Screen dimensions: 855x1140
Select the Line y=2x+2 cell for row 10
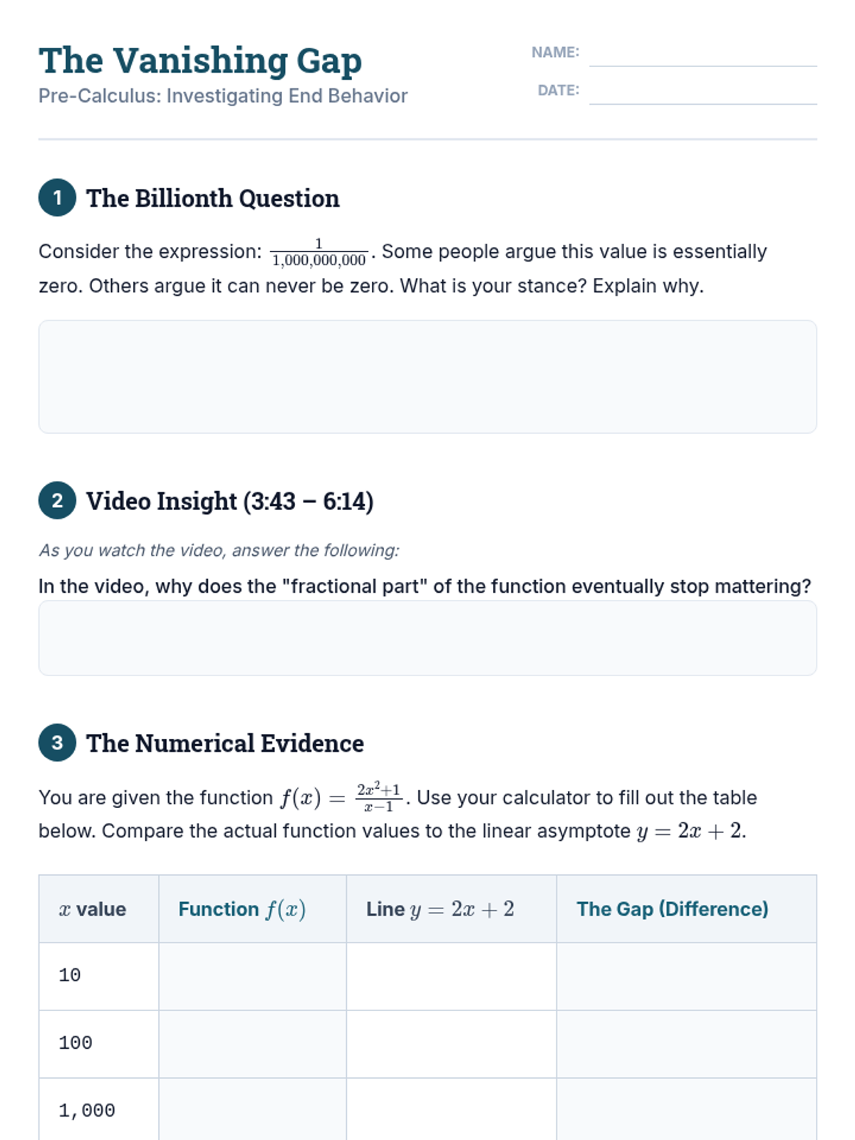(x=451, y=976)
